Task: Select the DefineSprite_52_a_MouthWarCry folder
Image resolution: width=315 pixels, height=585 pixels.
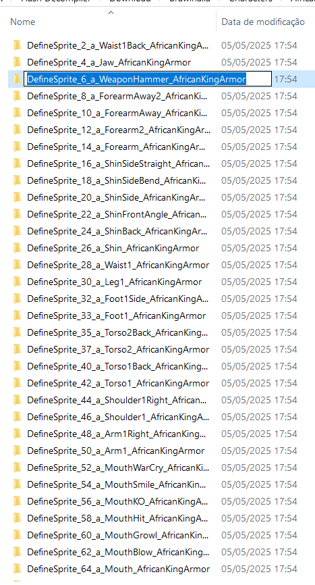Action: point(118,468)
